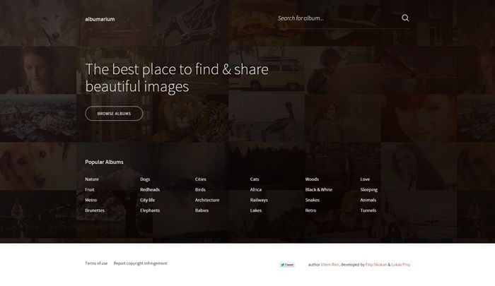Open Terms of use page
Screen dimensions: 495x286
(x=96, y=263)
